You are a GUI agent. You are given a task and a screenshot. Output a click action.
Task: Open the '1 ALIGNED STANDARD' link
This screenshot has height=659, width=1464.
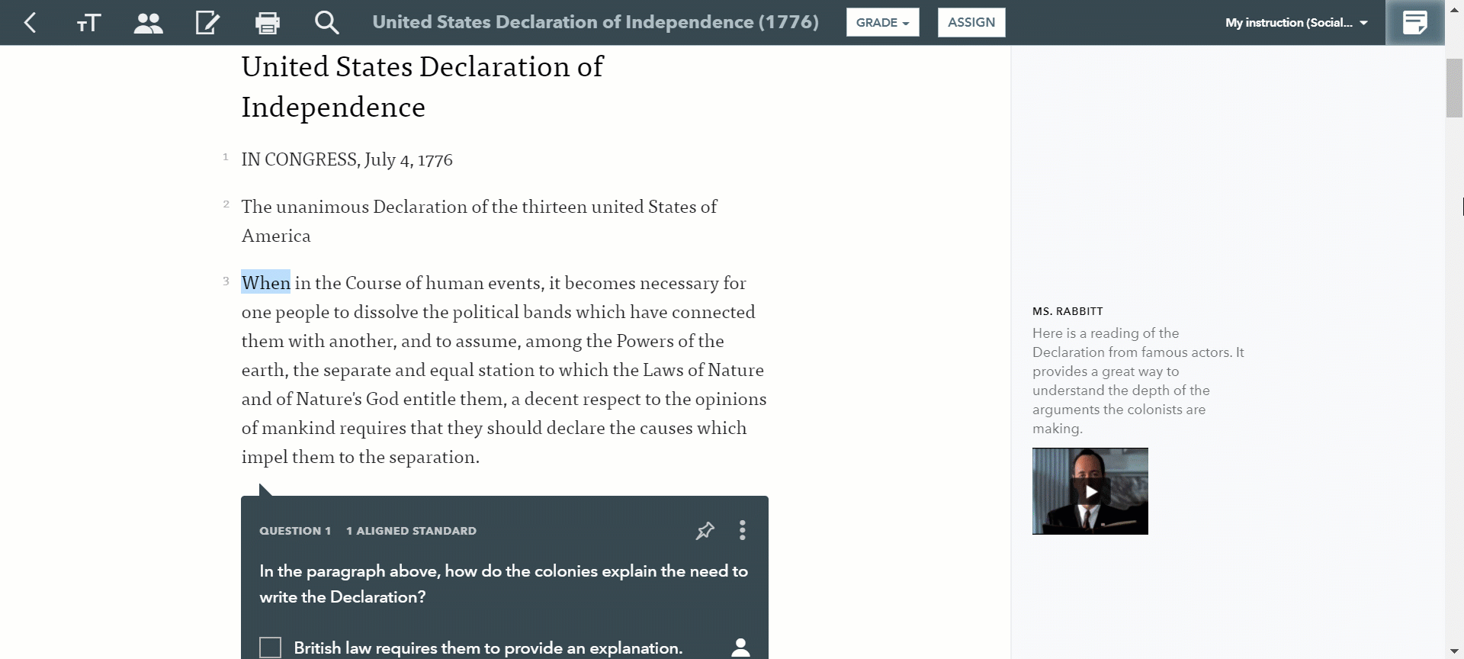point(411,531)
